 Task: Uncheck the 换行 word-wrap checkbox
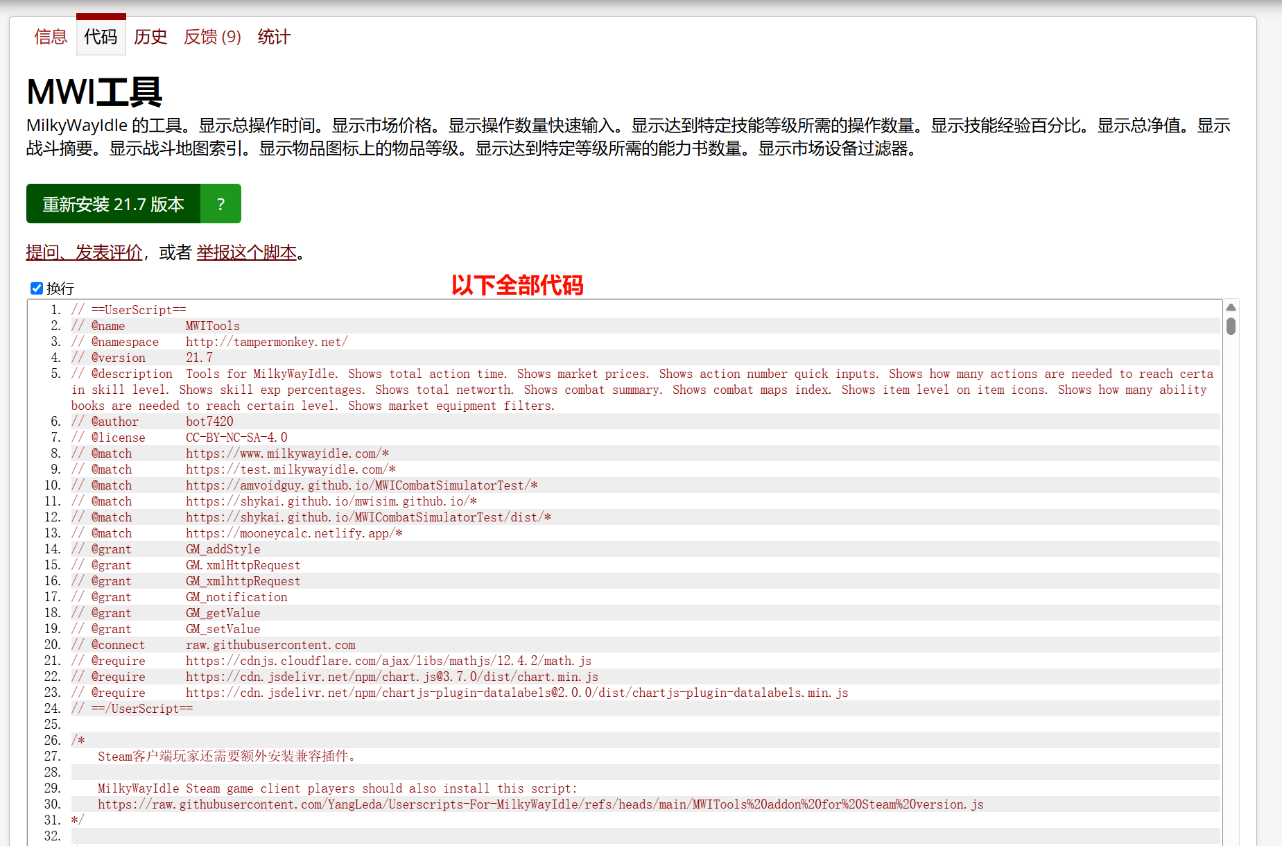pos(36,288)
